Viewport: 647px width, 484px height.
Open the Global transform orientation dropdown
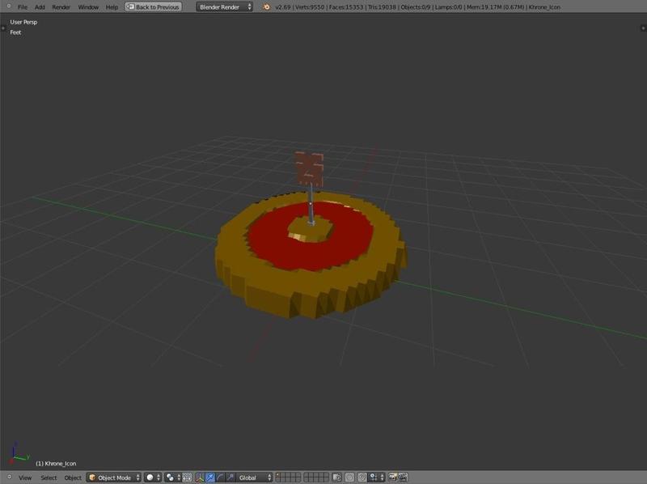tap(255, 478)
